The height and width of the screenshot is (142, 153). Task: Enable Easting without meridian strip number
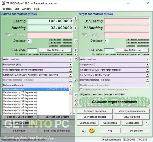tap(81, 90)
